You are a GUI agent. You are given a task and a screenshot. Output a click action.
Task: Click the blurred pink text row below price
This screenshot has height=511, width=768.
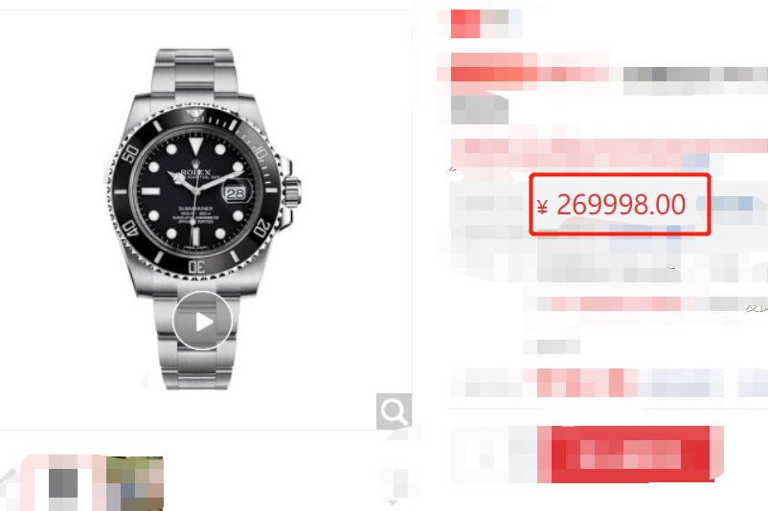tap(616, 304)
